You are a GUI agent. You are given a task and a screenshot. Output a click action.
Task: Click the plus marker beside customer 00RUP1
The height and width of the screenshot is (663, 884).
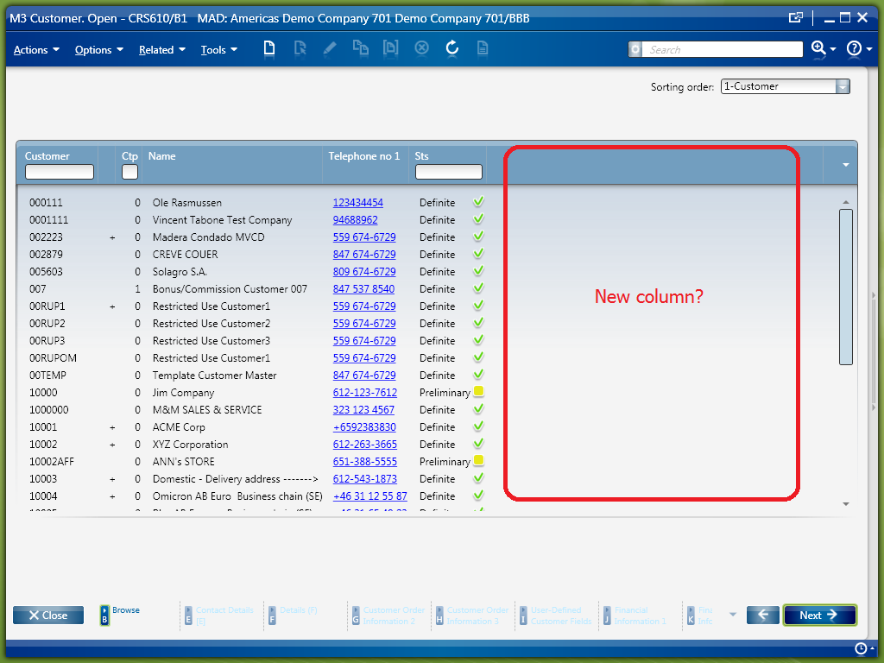[x=112, y=306]
